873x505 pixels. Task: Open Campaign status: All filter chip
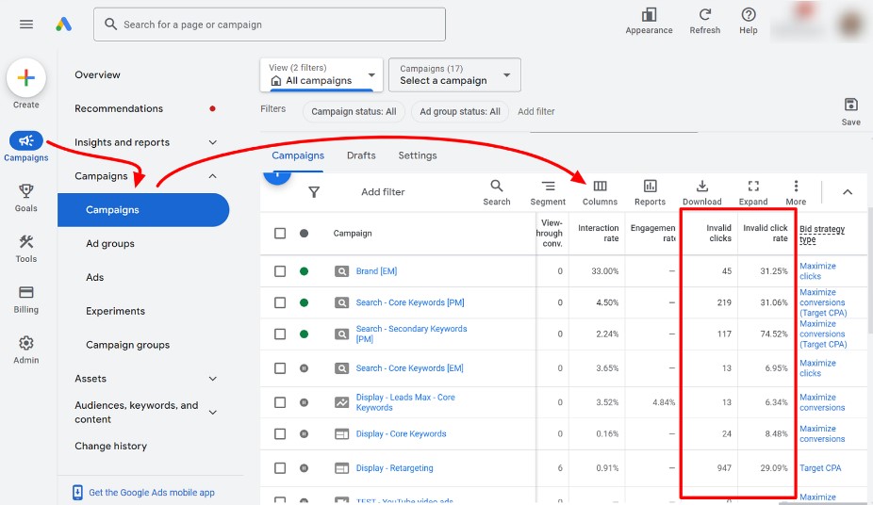pos(354,112)
